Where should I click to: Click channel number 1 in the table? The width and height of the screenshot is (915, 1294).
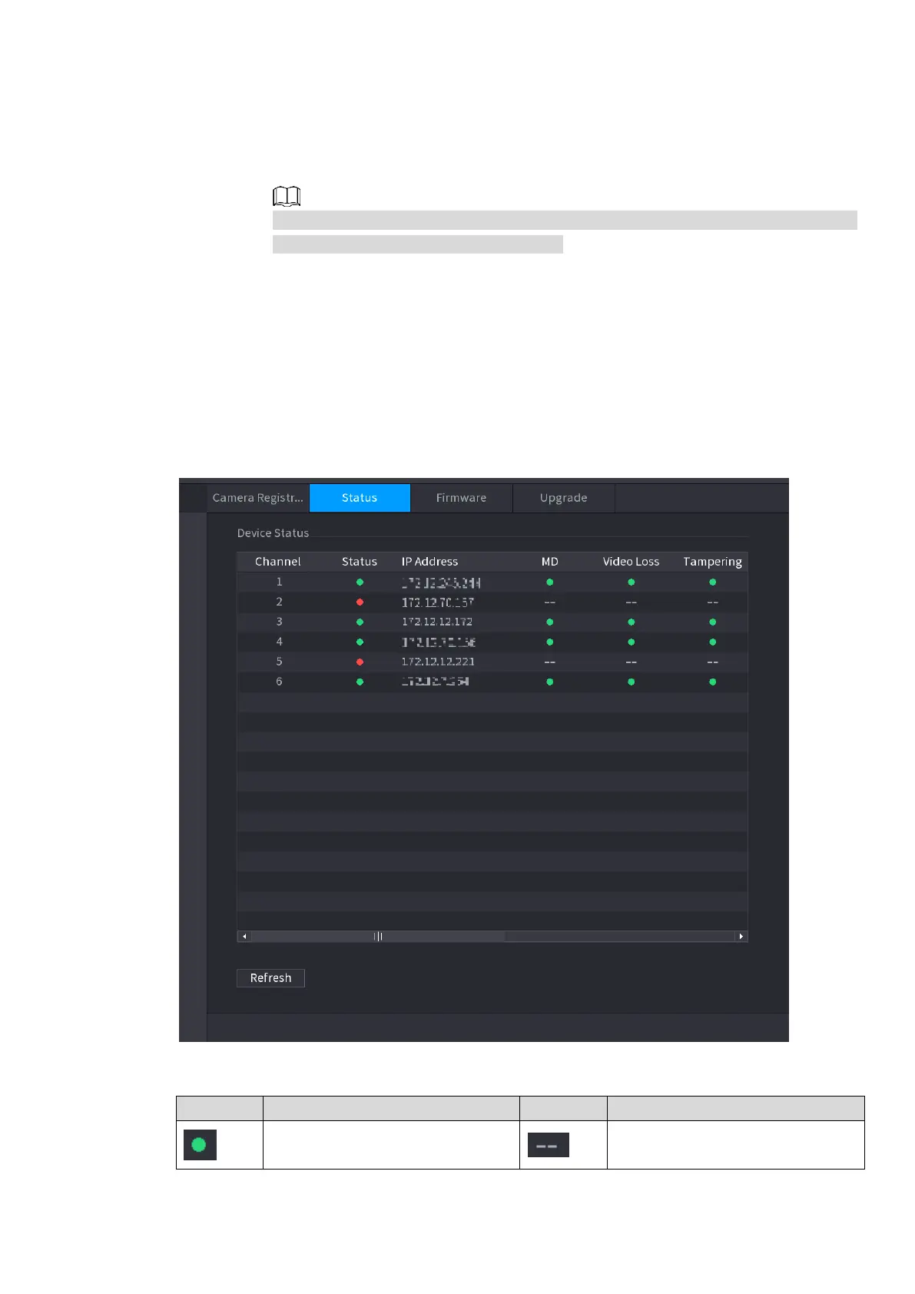click(279, 582)
